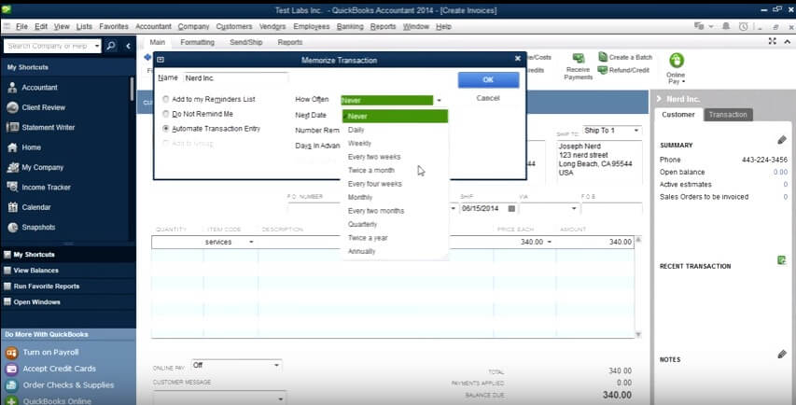Viewport: 796px width, 405px height.
Task: Click OK in Memorize Transaction
Action: tap(488, 79)
